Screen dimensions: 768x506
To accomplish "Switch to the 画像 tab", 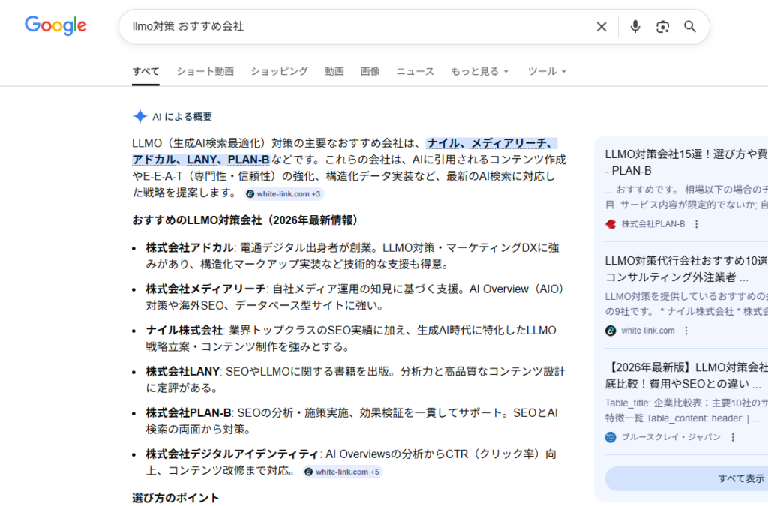I will point(370,71).
